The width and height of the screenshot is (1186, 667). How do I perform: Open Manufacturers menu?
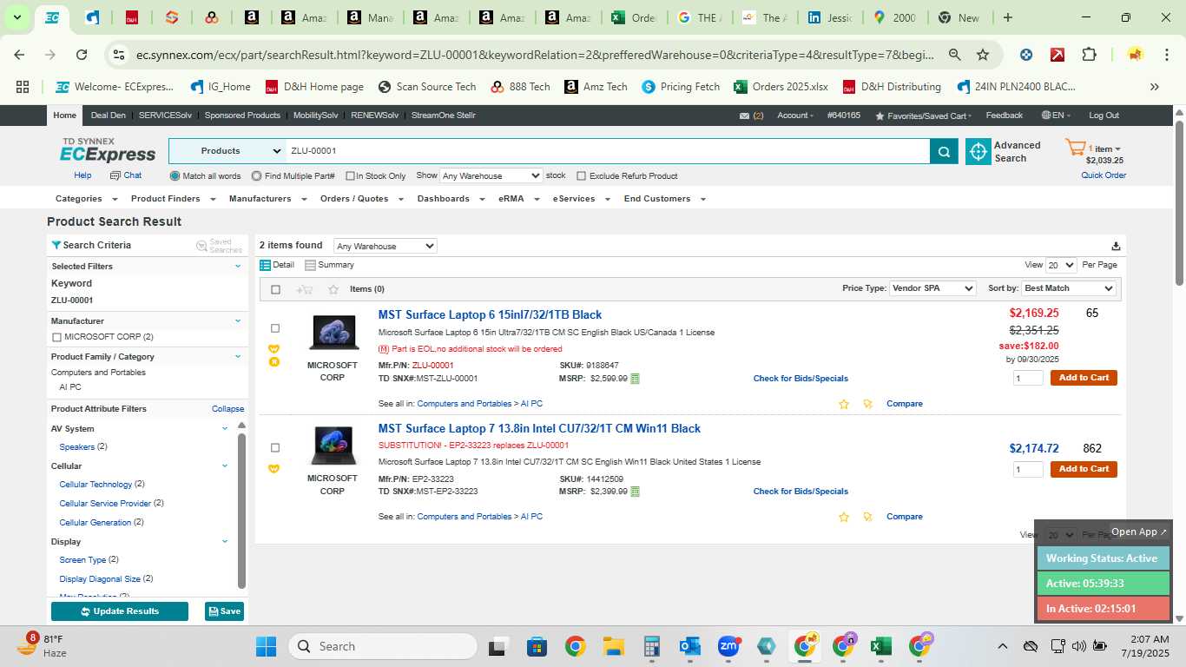[x=267, y=199]
